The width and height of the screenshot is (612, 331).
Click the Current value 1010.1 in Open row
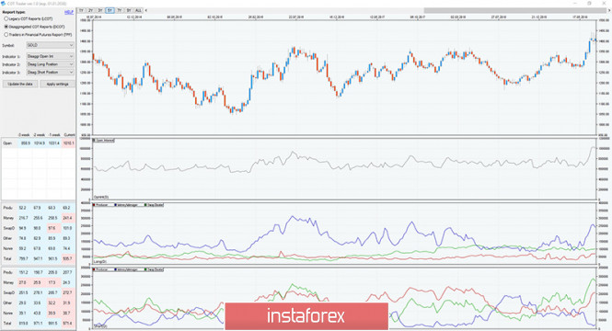point(69,143)
